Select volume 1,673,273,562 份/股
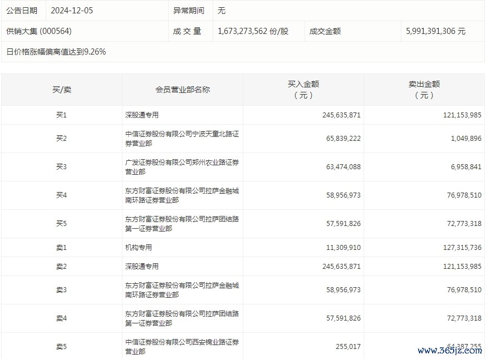486x359 pixels. point(253,31)
